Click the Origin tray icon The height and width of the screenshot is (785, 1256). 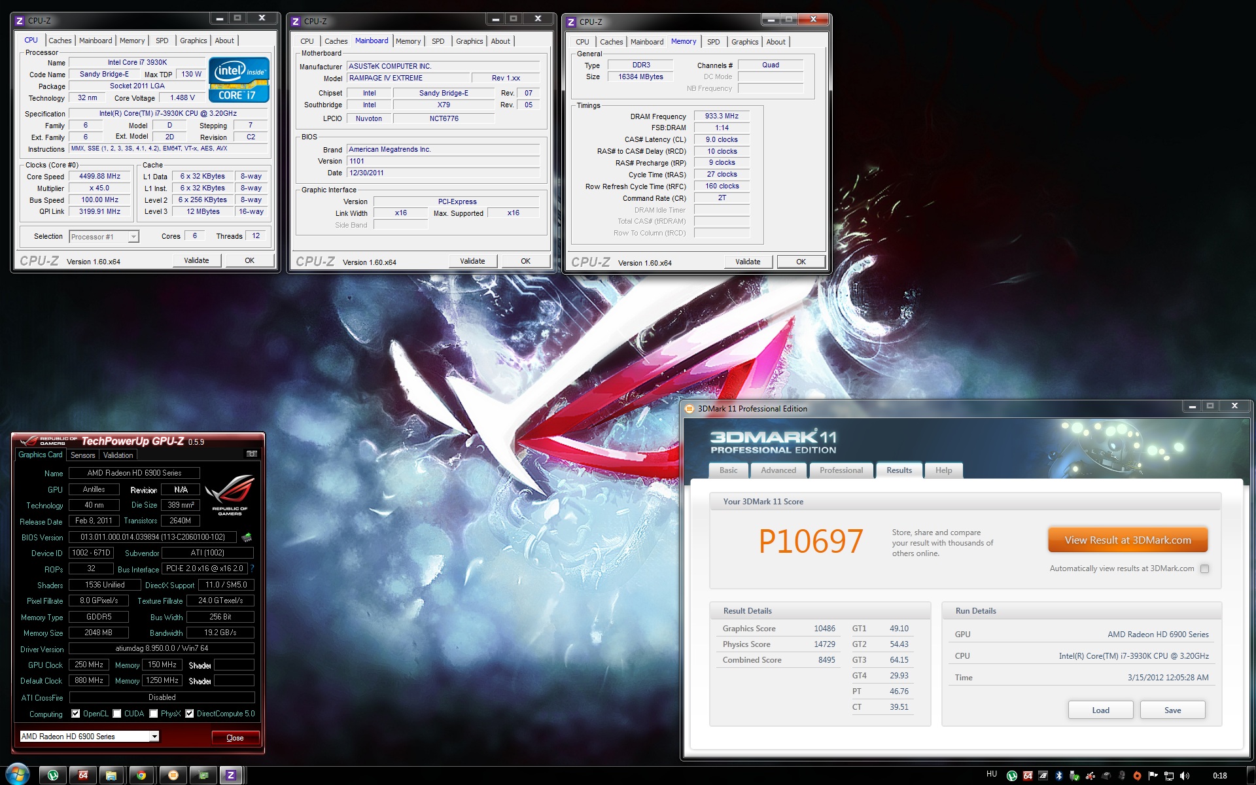(x=1137, y=776)
